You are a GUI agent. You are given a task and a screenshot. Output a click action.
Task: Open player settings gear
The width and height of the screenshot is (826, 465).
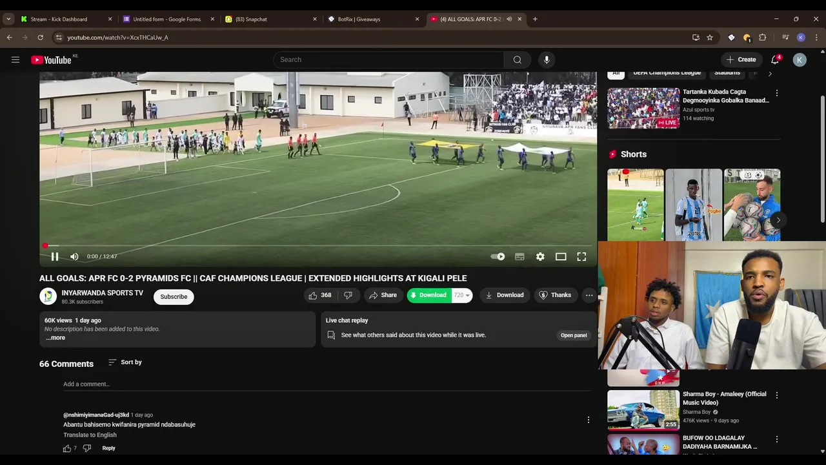point(540,256)
